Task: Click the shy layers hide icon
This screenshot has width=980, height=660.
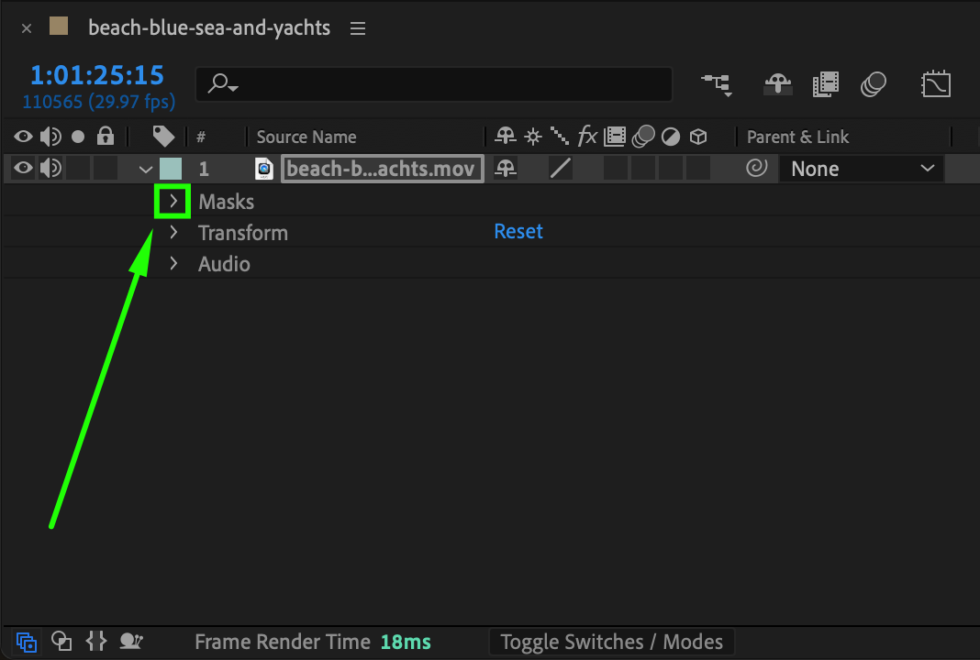Action: [778, 84]
